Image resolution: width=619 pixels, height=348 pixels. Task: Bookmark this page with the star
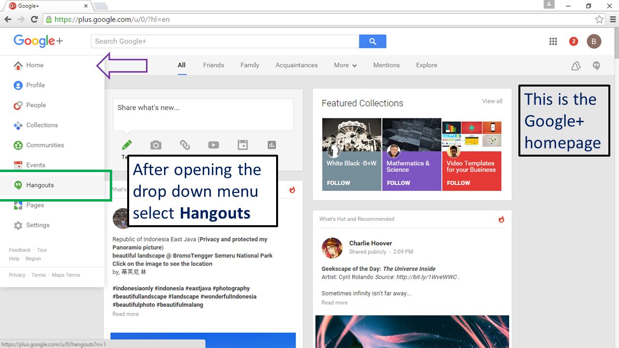tap(599, 19)
